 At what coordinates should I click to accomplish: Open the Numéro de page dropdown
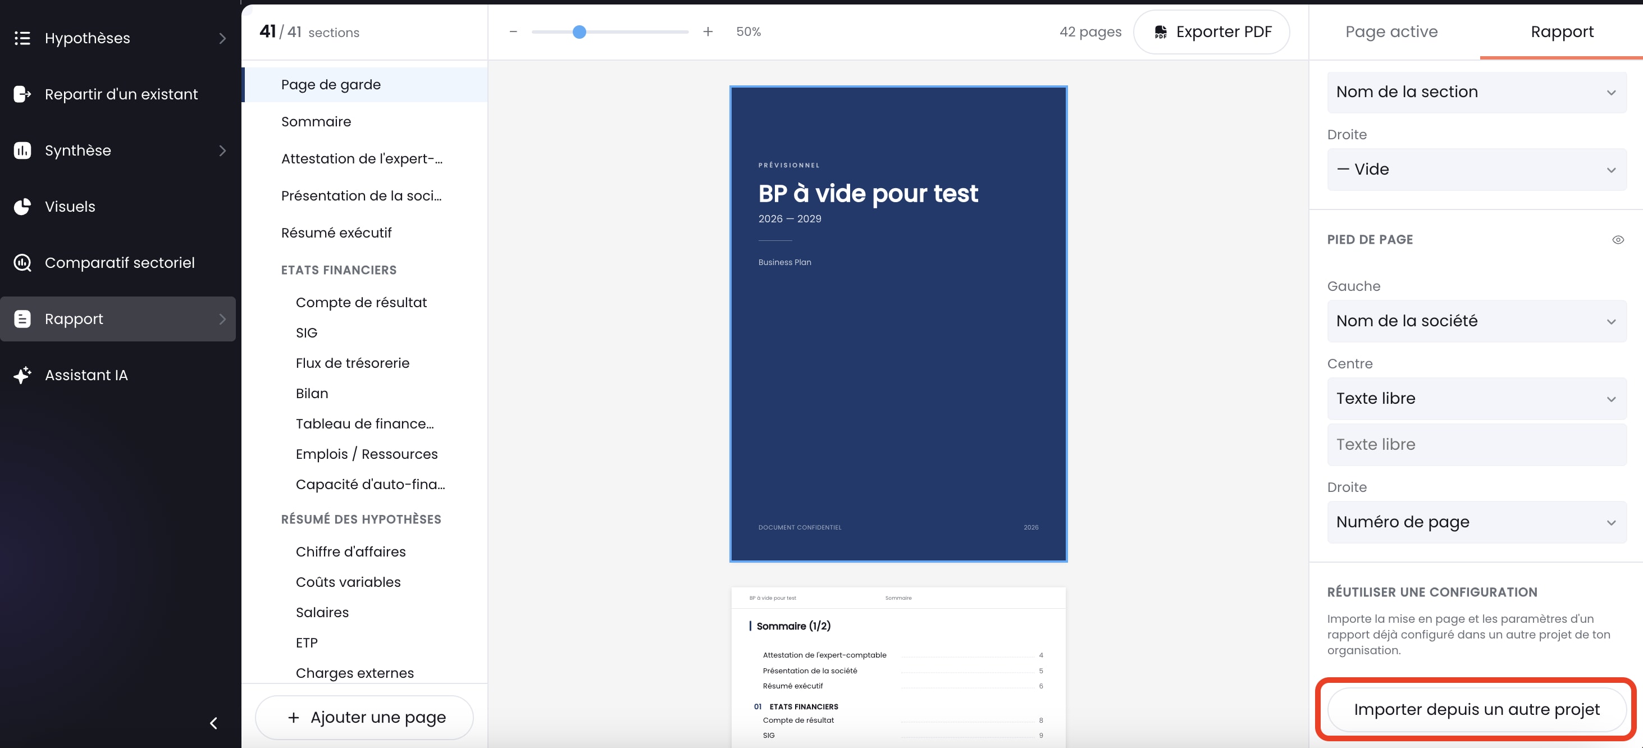click(x=1477, y=522)
